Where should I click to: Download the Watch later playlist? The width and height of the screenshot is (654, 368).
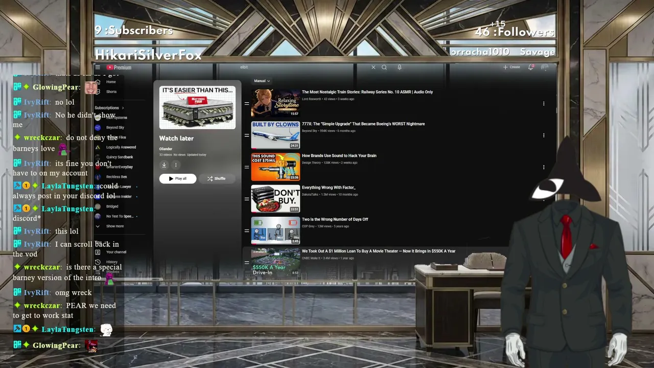[x=164, y=165]
